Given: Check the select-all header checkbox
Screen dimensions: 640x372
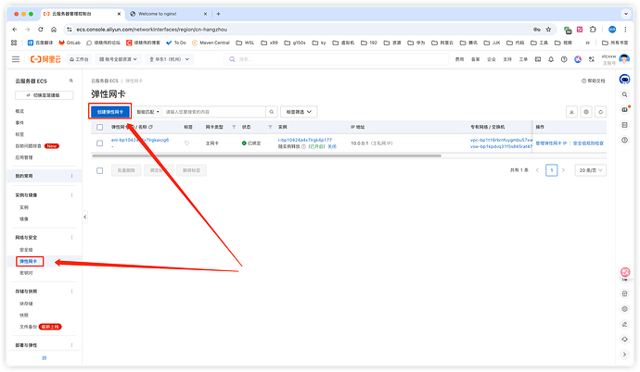Looking at the screenshot, I should click(100, 126).
